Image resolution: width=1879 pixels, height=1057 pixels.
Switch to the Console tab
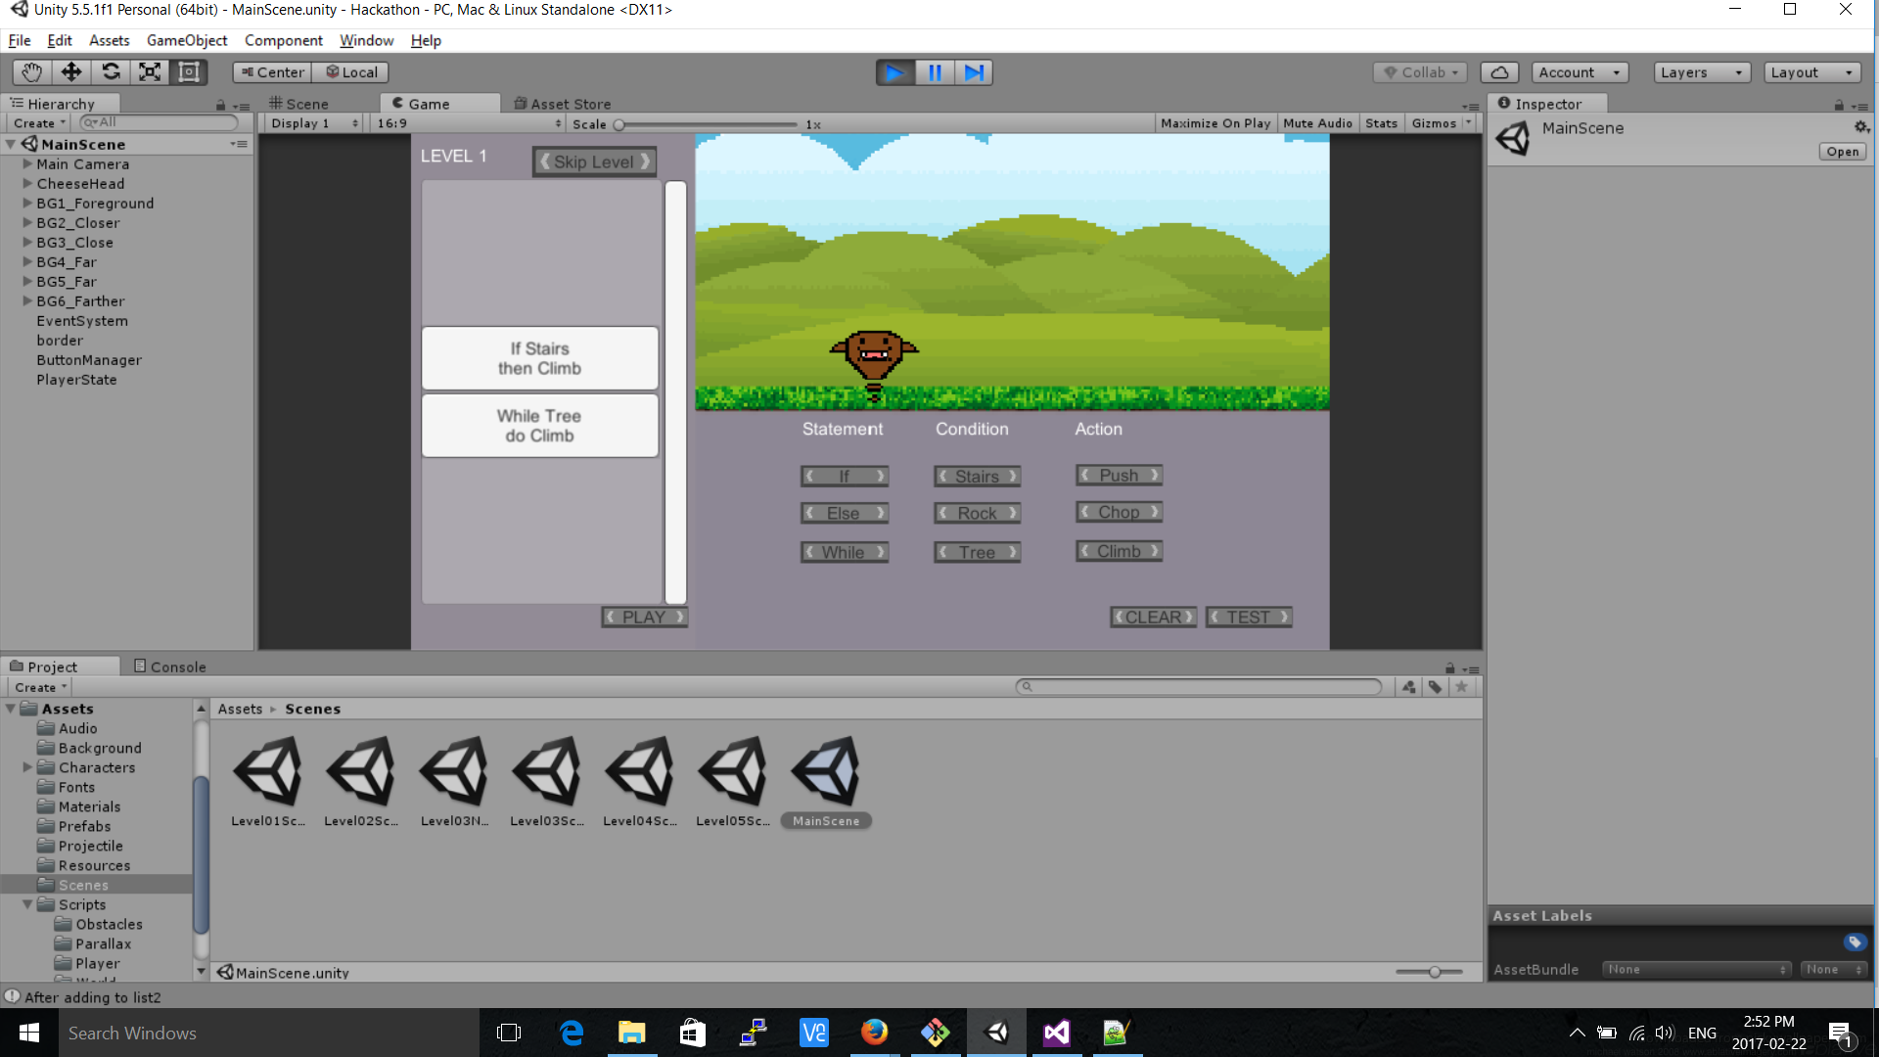[x=169, y=666]
